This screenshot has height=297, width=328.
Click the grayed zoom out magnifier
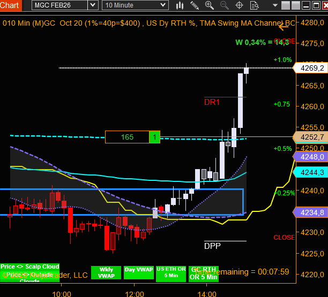tap(224, 5)
